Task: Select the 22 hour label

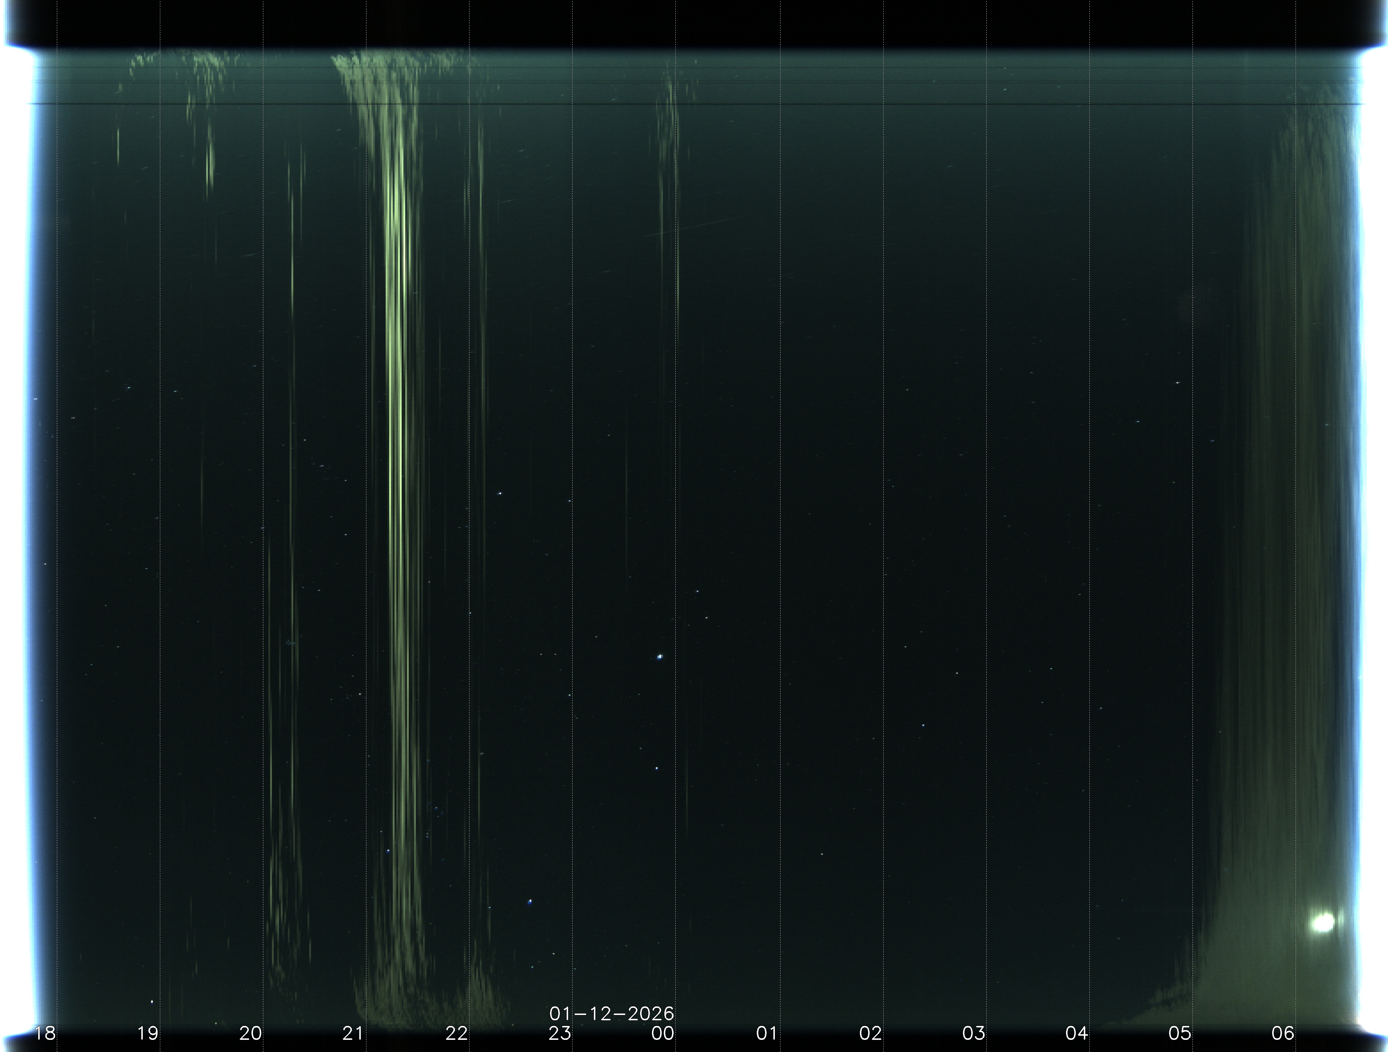Action: click(x=457, y=1032)
